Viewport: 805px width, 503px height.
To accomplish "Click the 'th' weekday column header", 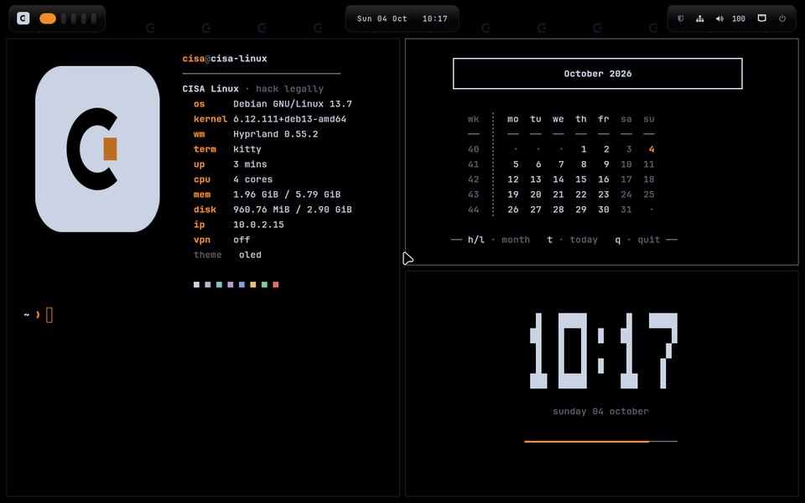I will coord(580,119).
